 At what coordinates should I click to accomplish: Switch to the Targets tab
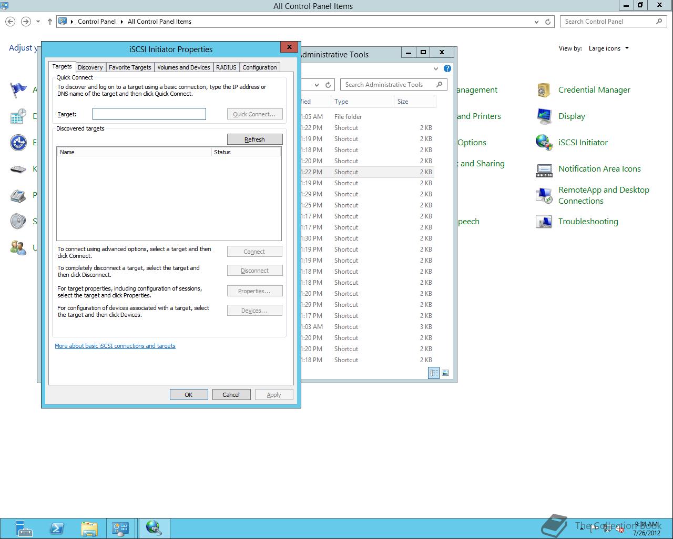coord(62,66)
